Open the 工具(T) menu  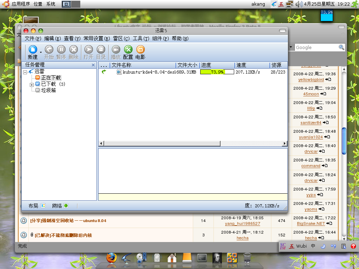tap(141, 39)
